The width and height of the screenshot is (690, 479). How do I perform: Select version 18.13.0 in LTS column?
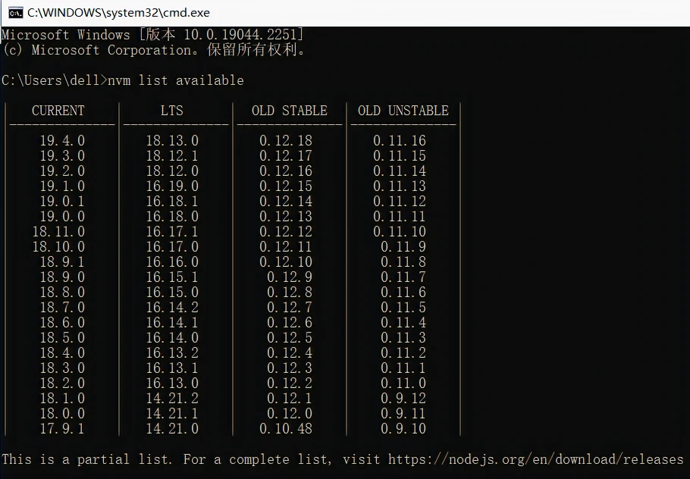[172, 141]
